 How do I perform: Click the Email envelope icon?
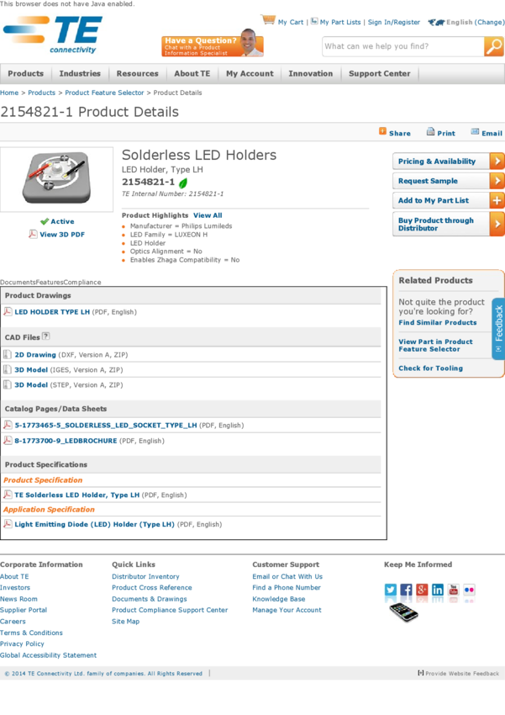coord(475,132)
